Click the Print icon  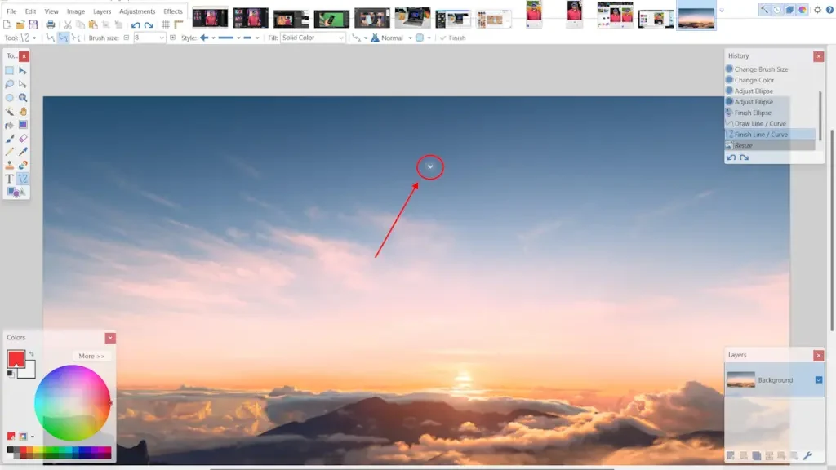click(51, 25)
